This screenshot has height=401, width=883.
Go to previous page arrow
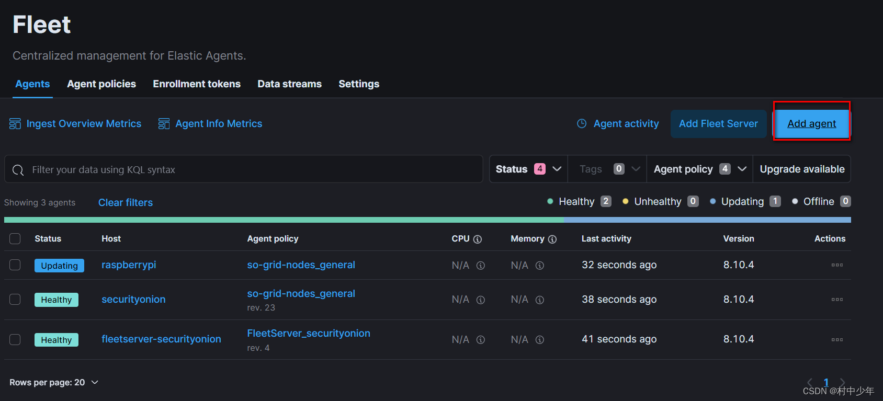(x=810, y=383)
